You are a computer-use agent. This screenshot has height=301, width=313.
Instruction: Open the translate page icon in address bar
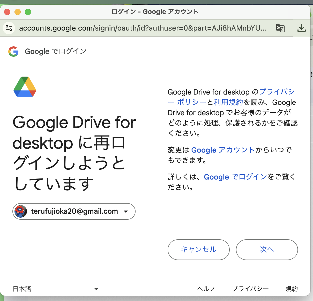click(x=280, y=28)
